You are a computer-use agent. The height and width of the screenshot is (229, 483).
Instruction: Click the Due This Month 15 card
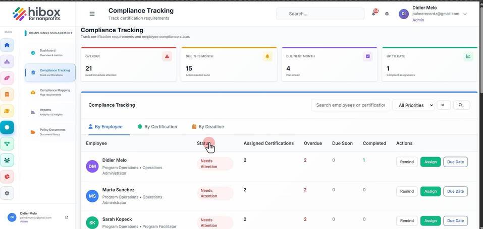coord(229,64)
